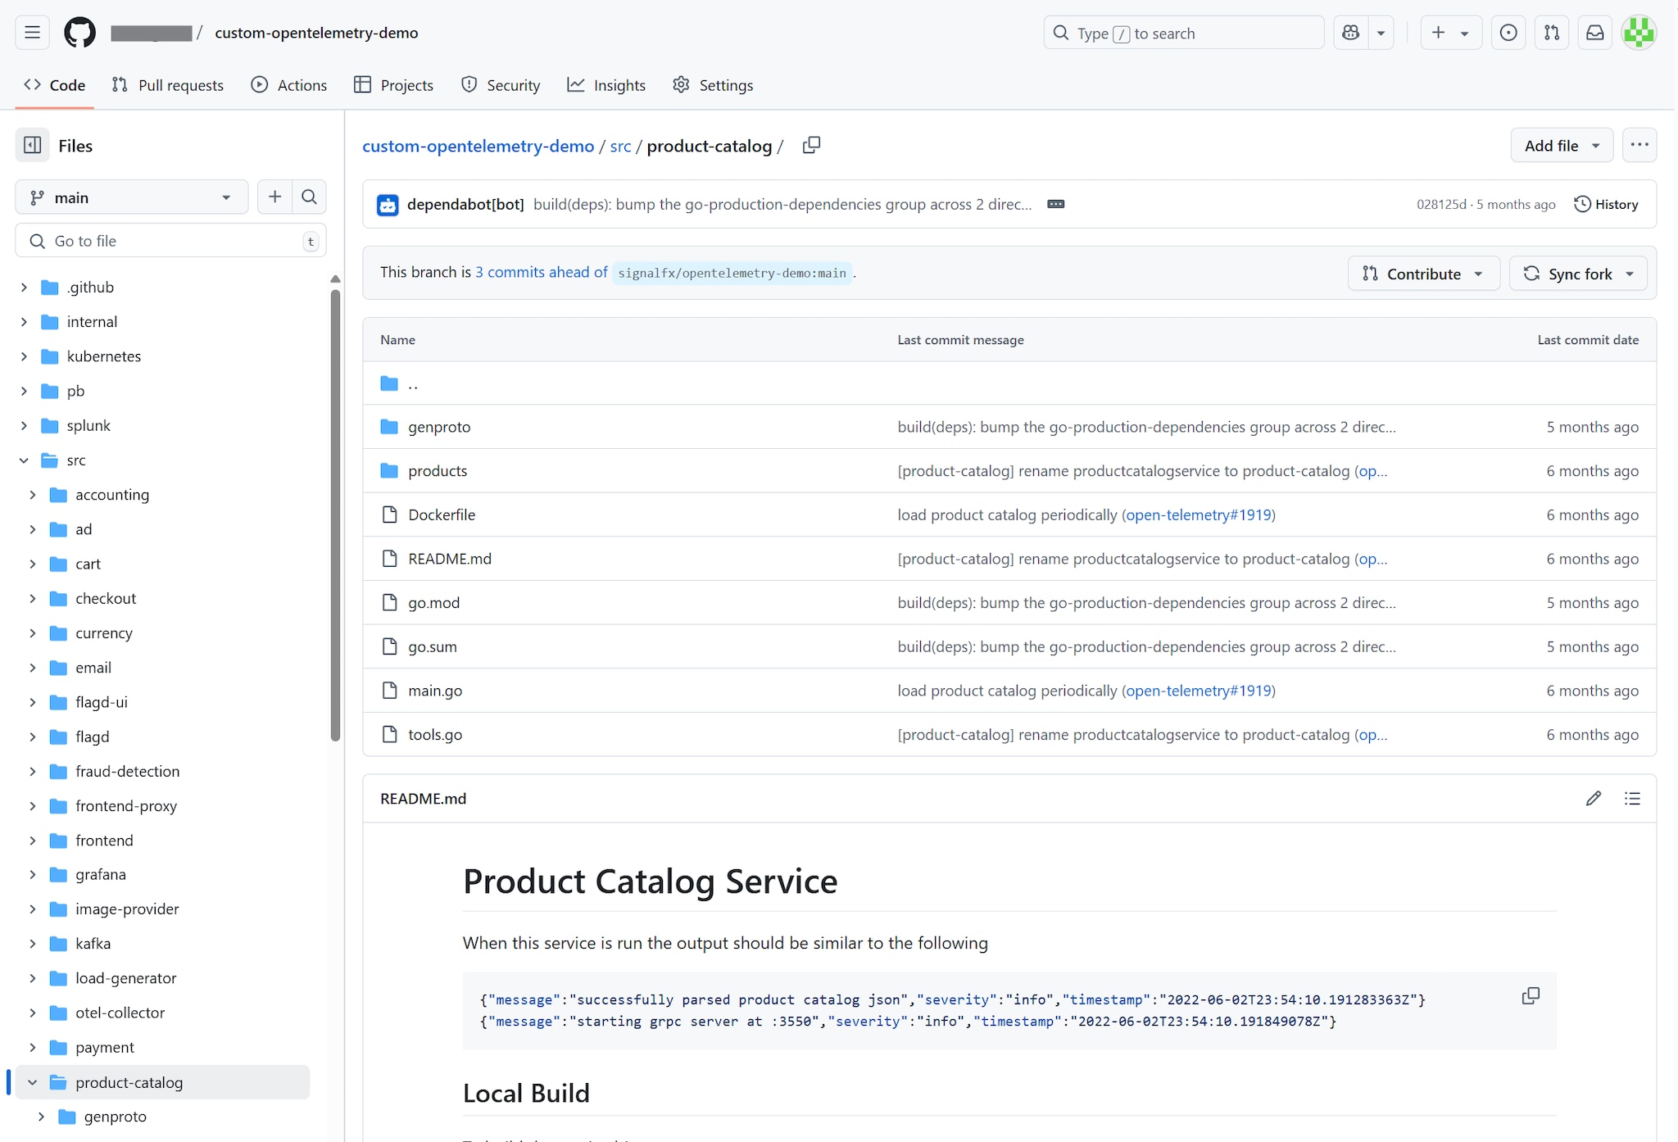The height and width of the screenshot is (1142, 1678).
Task: Open the src breadcrumb link
Action: 620,146
